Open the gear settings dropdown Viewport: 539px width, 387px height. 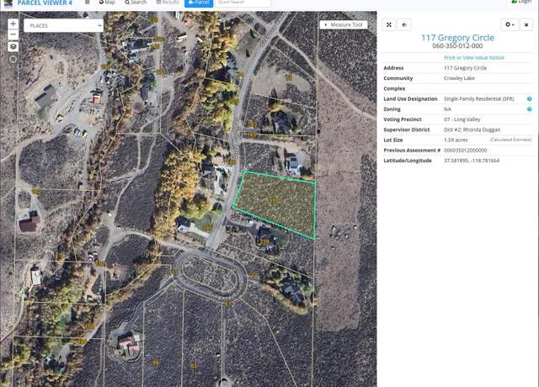tap(510, 24)
